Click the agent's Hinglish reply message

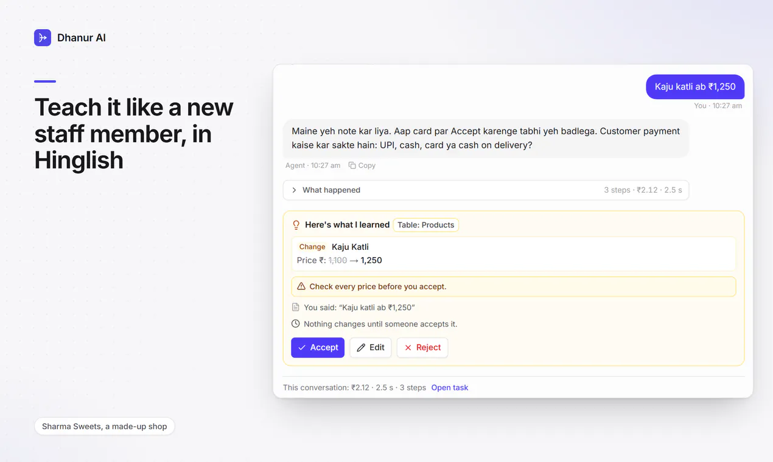pos(486,139)
